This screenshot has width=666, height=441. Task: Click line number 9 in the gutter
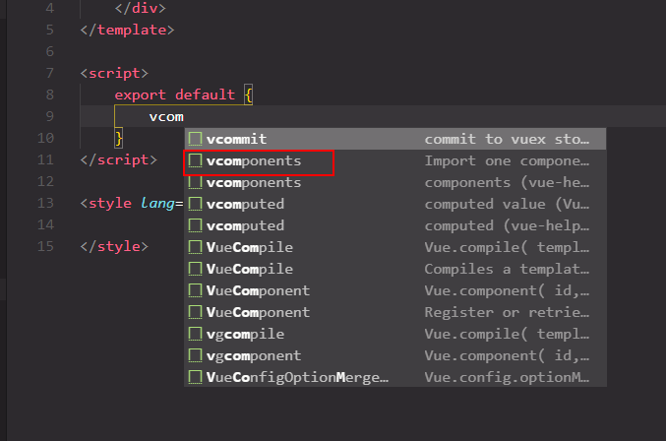[x=50, y=116]
